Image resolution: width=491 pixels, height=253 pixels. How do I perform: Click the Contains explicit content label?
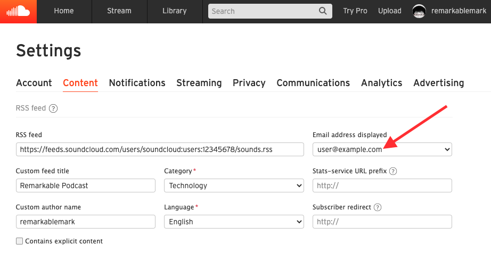click(x=64, y=241)
